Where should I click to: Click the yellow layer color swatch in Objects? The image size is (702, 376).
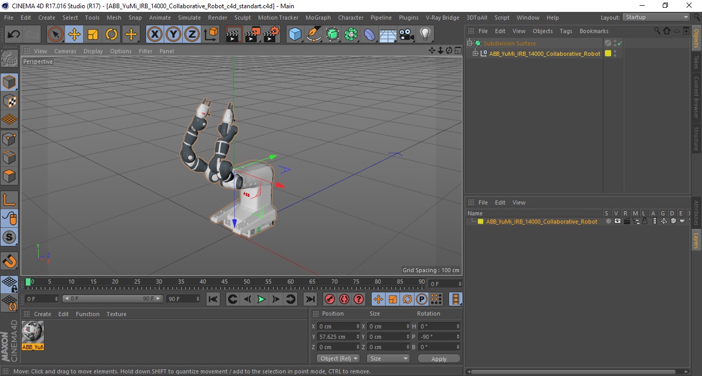(608, 53)
